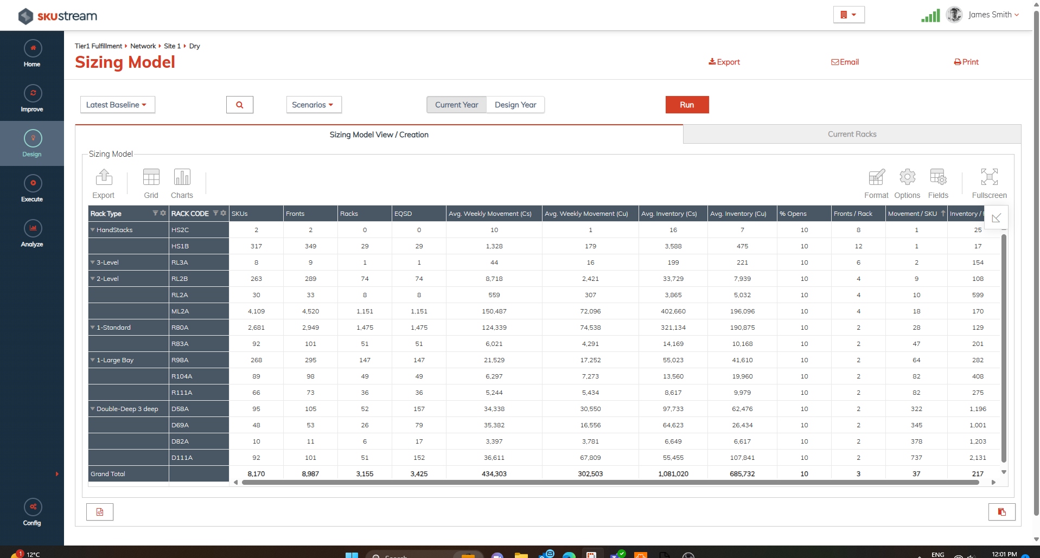Image resolution: width=1040 pixels, height=558 pixels.
Task: Open the Options gear tool
Action: point(907,184)
